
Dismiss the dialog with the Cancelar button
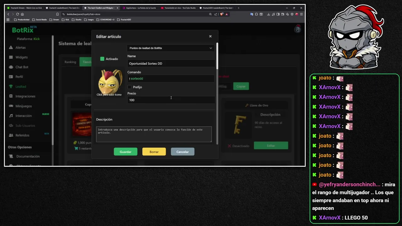click(x=182, y=152)
